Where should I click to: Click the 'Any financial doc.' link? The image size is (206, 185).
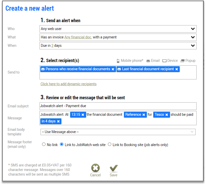(x=78, y=37)
